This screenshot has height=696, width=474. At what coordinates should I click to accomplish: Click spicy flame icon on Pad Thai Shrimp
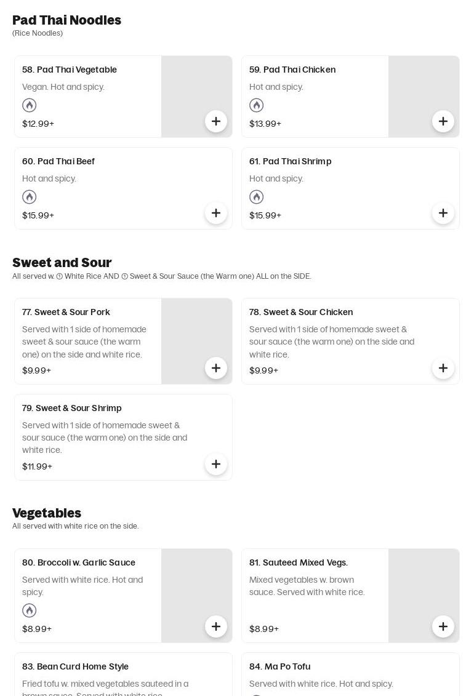[x=257, y=197]
